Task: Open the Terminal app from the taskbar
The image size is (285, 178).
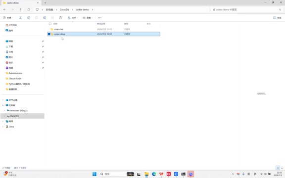Action: [183, 174]
